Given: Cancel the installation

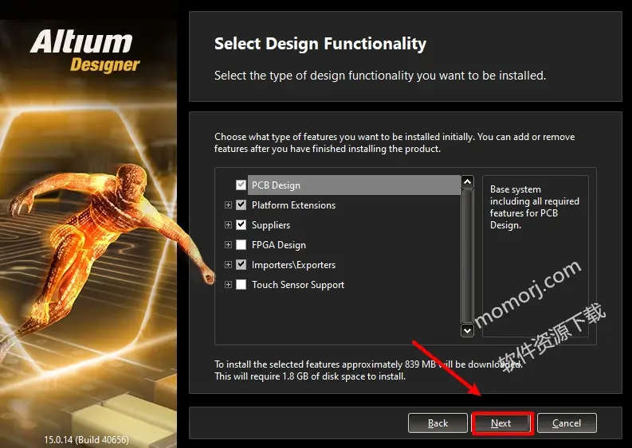Looking at the screenshot, I should tap(567, 423).
